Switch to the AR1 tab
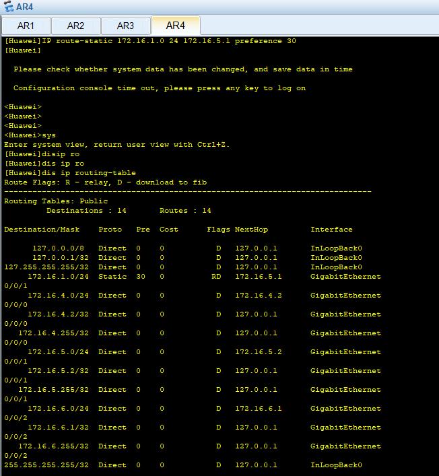 click(26, 26)
